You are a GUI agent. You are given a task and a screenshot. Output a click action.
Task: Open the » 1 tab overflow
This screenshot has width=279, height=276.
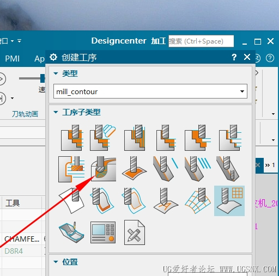pyautogui.click(x=270, y=165)
